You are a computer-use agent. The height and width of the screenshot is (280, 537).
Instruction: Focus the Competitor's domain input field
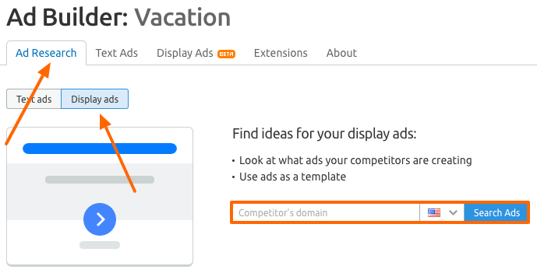pos(327,212)
